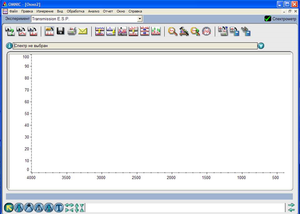
Task: Open the Справка menu
Action: (x=135, y=11)
